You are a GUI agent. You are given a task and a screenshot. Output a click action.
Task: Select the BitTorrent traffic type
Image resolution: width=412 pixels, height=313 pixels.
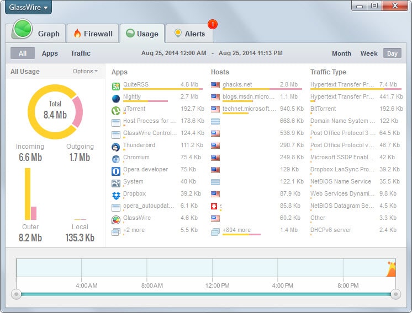point(323,109)
